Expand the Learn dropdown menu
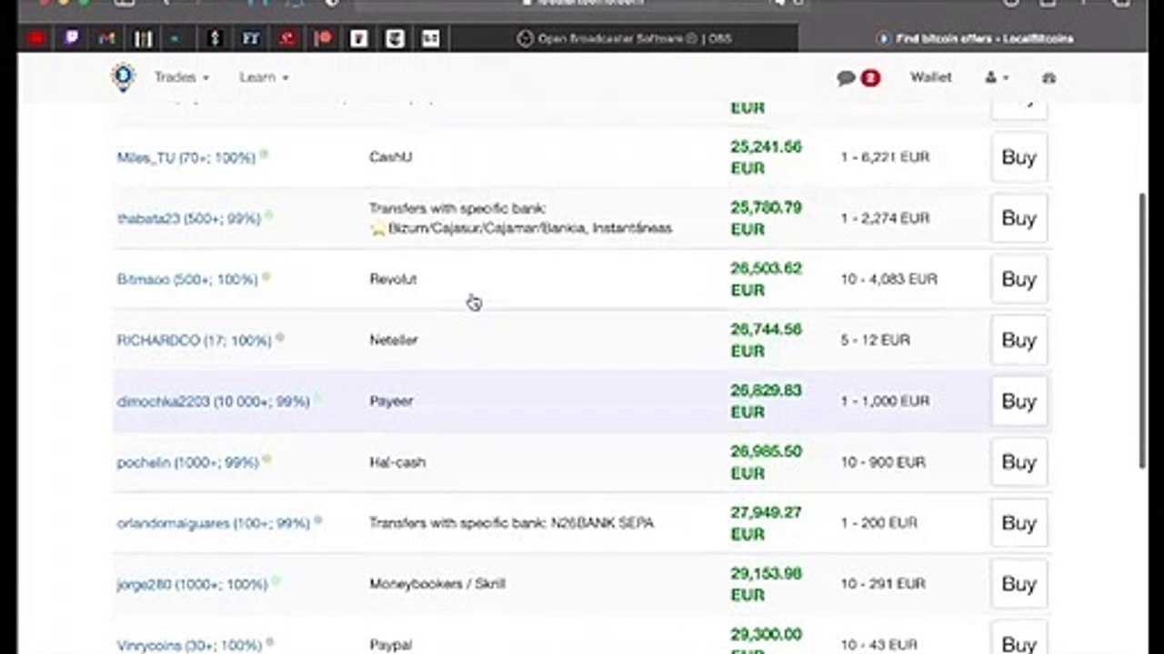The width and height of the screenshot is (1164, 654). click(264, 77)
